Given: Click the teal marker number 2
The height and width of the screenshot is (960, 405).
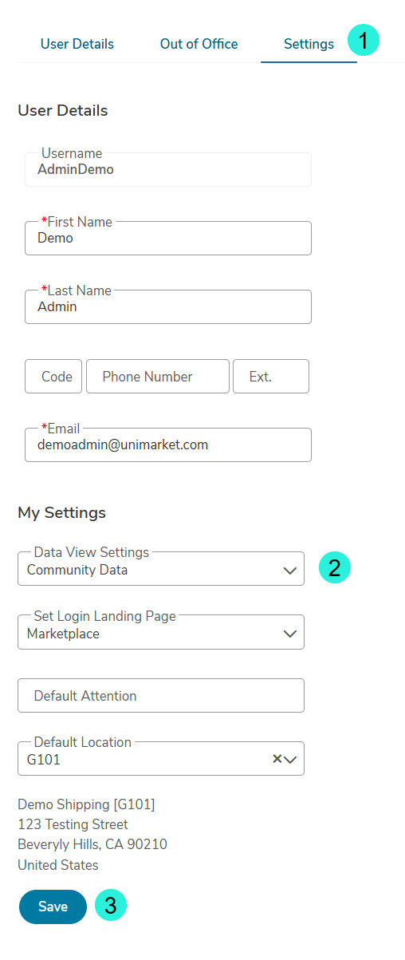Looking at the screenshot, I should tap(335, 567).
